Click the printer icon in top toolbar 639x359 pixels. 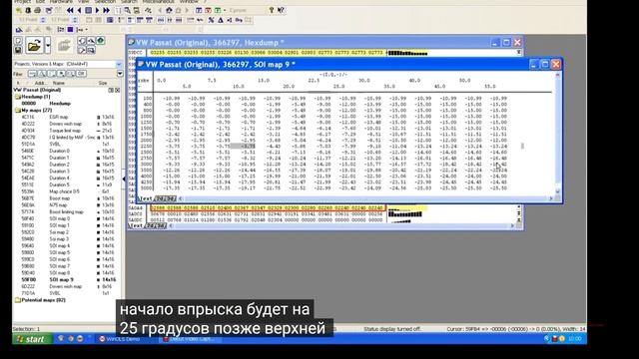coord(37,10)
